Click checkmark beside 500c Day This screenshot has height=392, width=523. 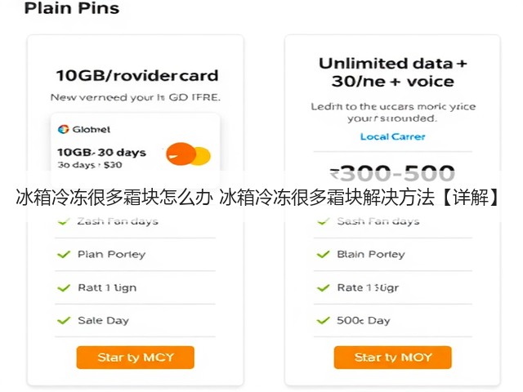[323, 321]
